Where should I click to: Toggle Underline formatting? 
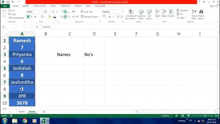tap(35, 17)
